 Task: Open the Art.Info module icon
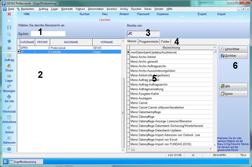coord(9,99)
